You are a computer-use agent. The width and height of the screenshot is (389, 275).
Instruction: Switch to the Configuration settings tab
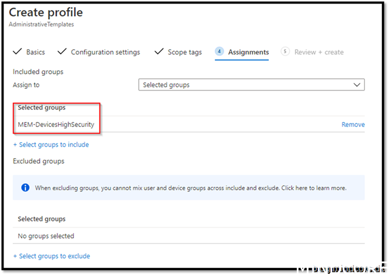(x=105, y=52)
